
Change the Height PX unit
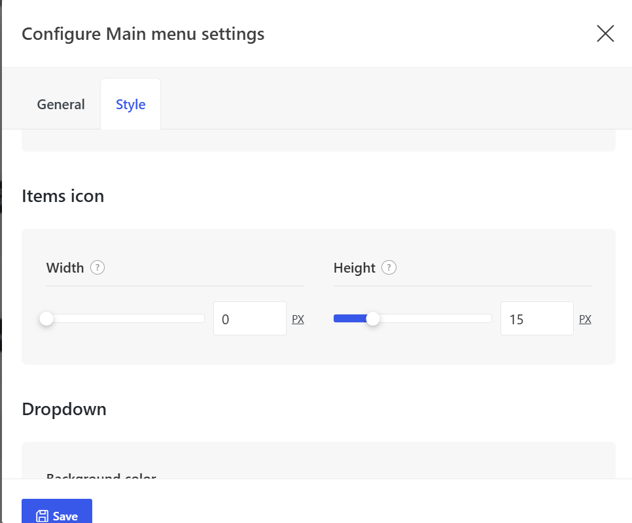585,319
